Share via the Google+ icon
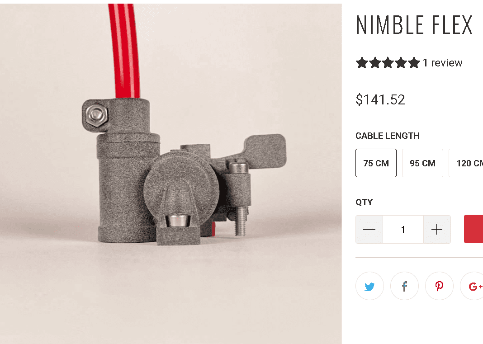 473,286
